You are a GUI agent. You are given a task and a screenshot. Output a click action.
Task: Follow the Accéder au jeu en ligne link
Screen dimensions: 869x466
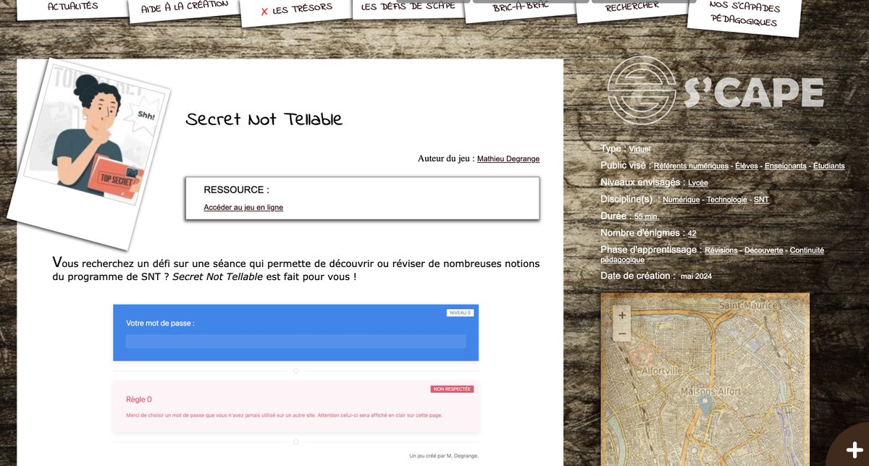[243, 208]
